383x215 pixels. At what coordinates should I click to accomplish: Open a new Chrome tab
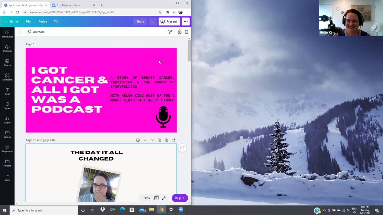(101, 5)
